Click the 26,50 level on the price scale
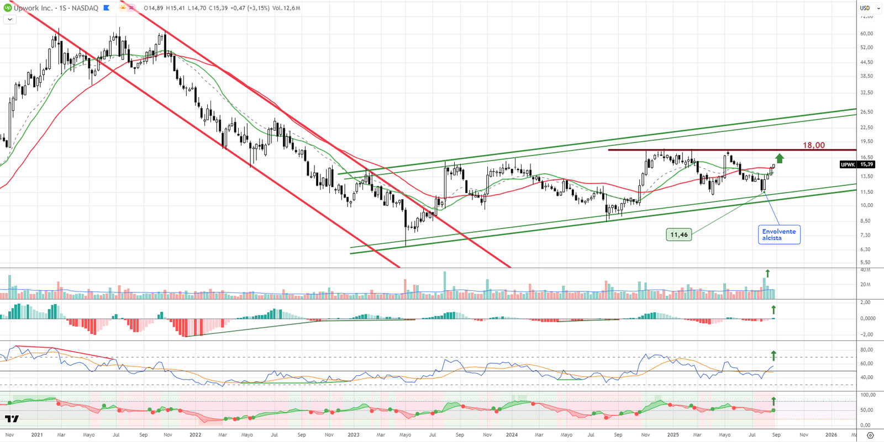The image size is (884, 442). pyautogui.click(x=866, y=112)
